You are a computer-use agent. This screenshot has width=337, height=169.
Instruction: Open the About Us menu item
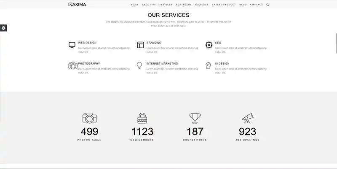[x=149, y=5]
